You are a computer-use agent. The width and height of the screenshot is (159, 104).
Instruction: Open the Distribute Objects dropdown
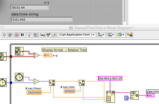coord(111,35)
